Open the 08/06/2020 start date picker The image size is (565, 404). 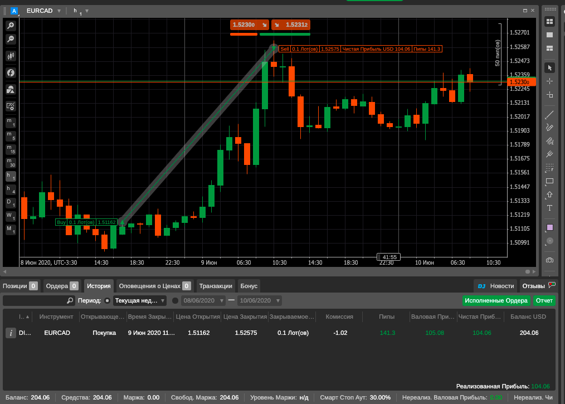(x=203, y=300)
